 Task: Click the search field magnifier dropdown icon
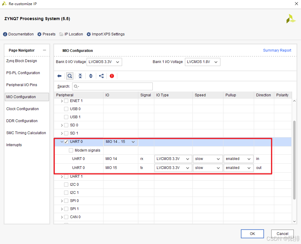point(76,86)
